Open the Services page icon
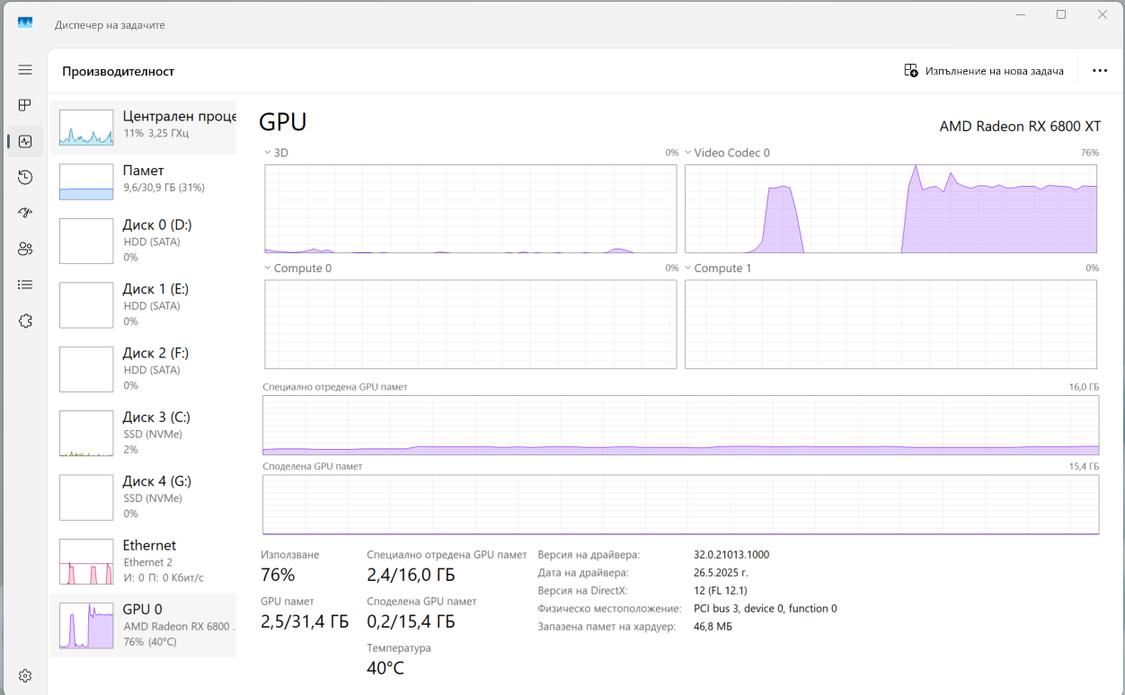The height and width of the screenshot is (695, 1125). coord(25,321)
